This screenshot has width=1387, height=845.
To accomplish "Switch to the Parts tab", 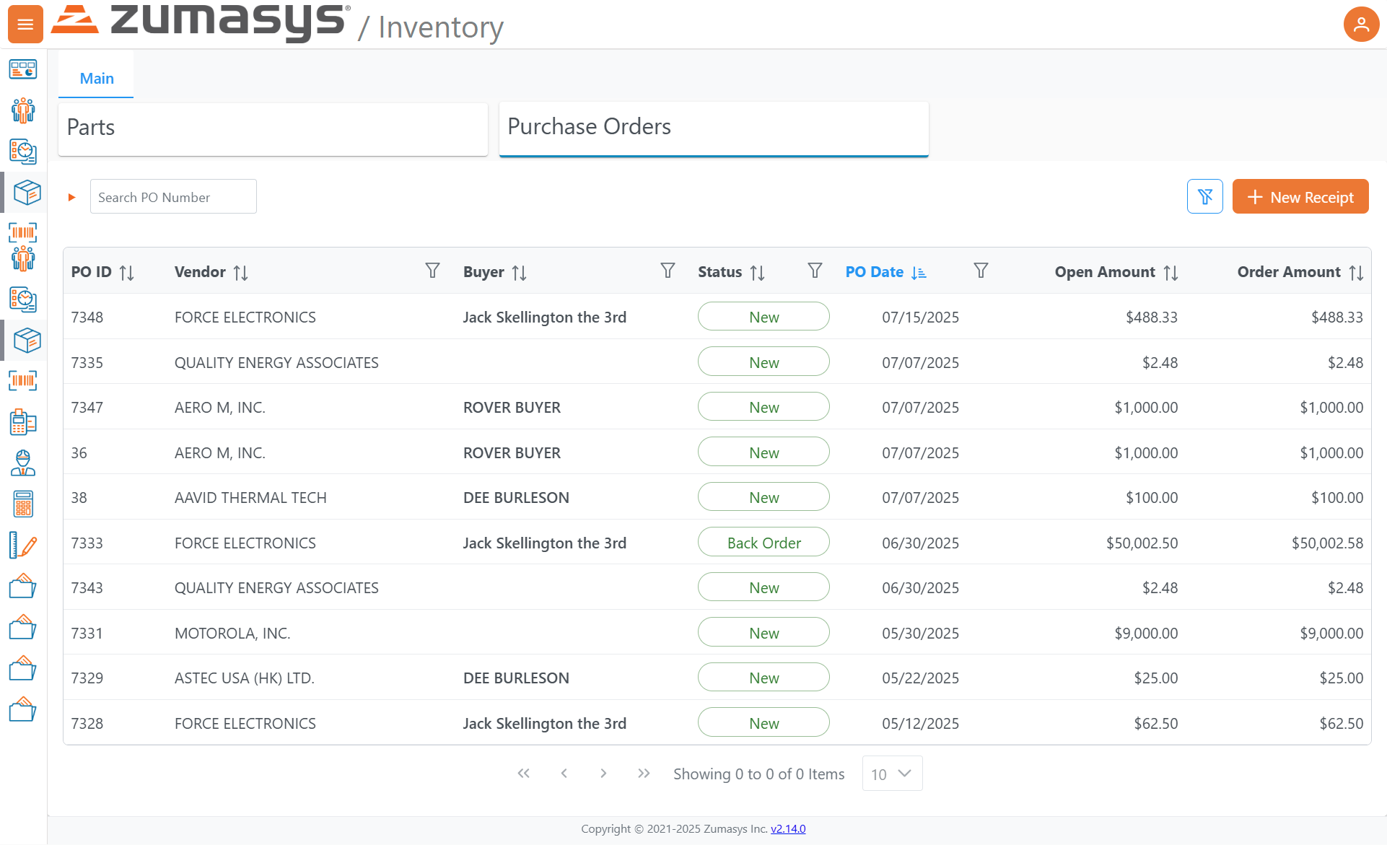I will (x=272, y=128).
